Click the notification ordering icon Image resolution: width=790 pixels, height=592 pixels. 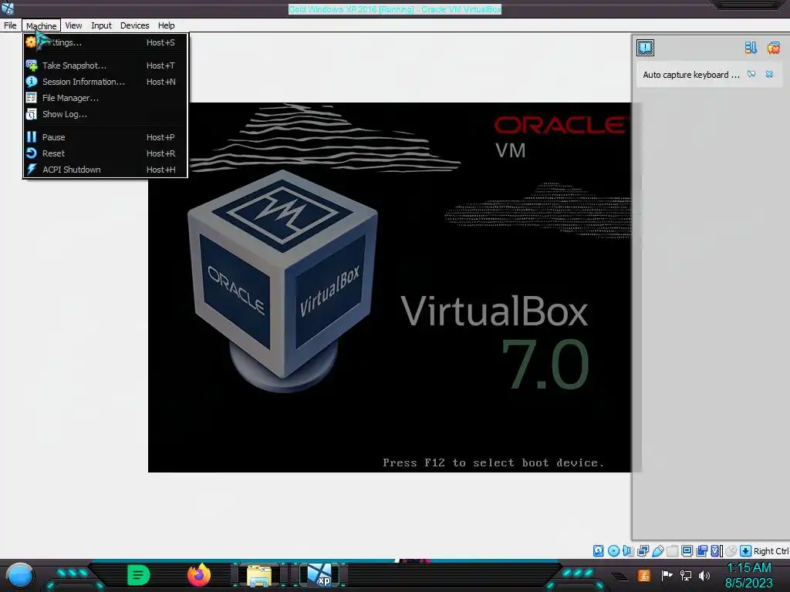[x=751, y=48]
